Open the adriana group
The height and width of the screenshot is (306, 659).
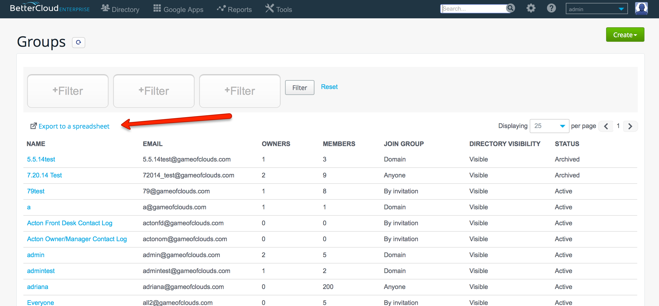[37, 287]
